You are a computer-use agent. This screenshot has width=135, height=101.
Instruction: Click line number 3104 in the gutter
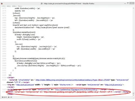click(4, 78)
